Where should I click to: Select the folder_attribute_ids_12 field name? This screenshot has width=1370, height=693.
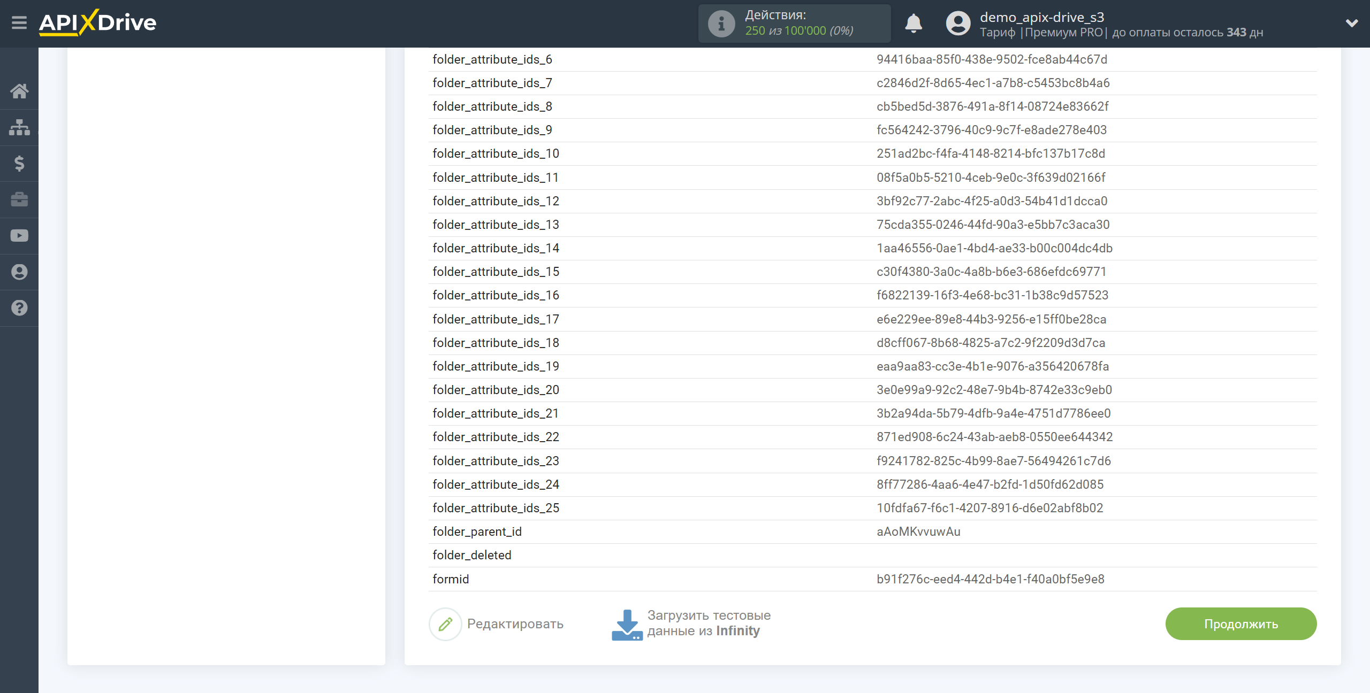[x=496, y=201]
